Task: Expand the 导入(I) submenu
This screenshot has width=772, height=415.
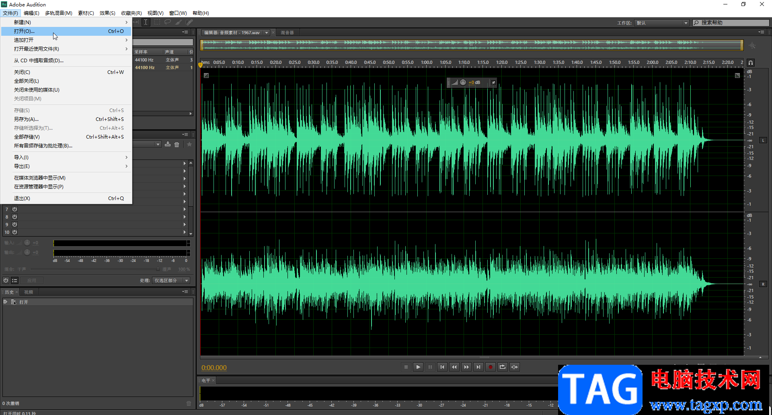Action: click(66, 157)
